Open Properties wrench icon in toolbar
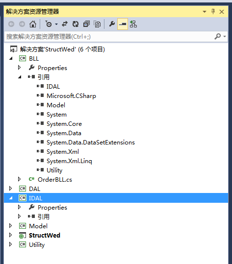 tap(112, 24)
